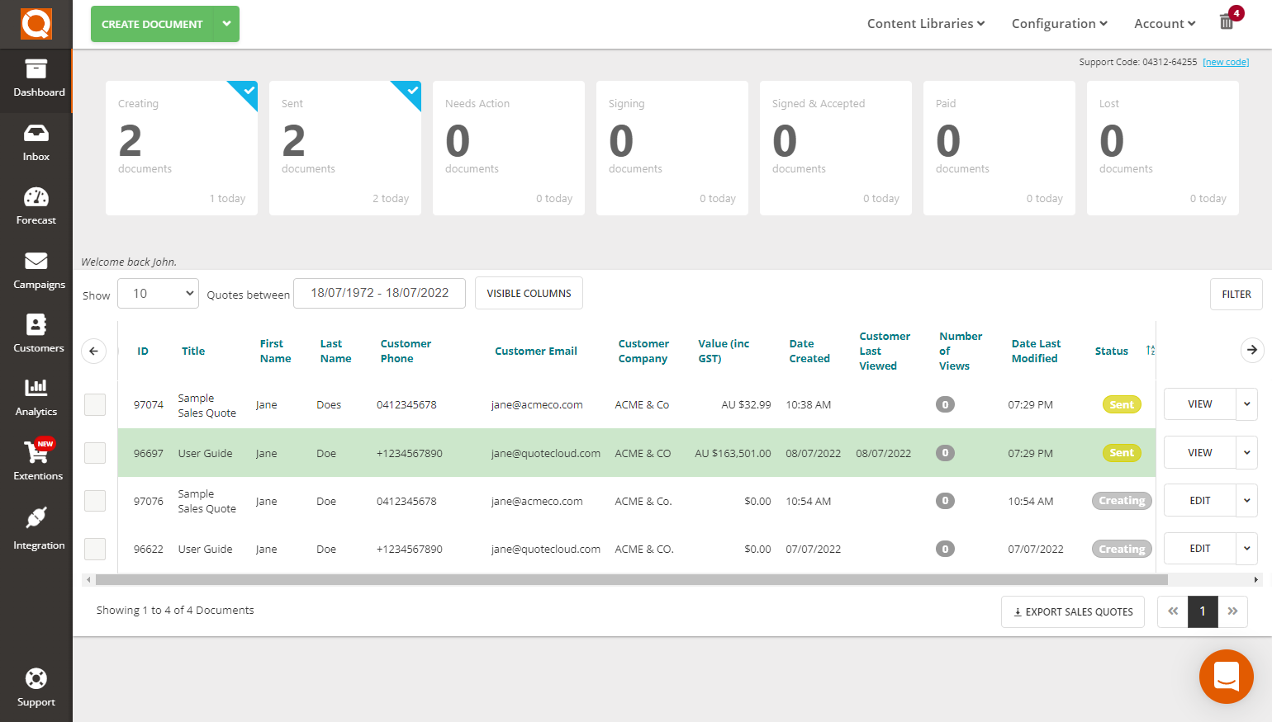Open the Inbox sidebar icon
This screenshot has height=722, width=1272.
point(36,142)
